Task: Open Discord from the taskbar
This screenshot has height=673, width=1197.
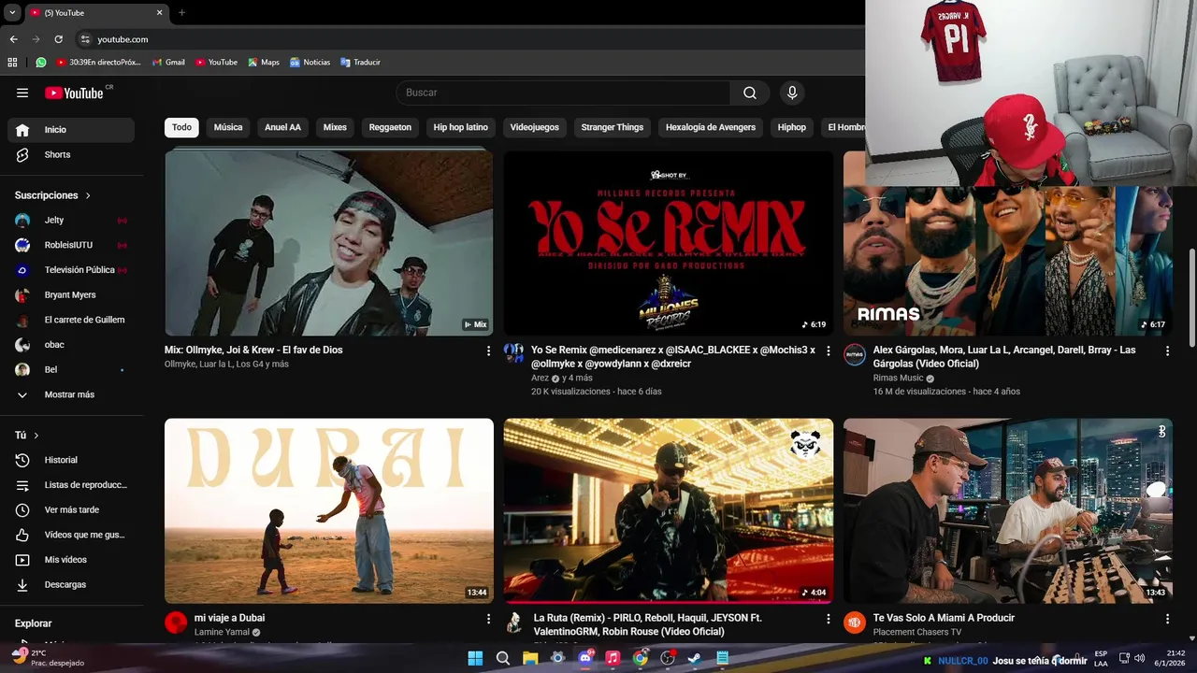Action: 585,658
